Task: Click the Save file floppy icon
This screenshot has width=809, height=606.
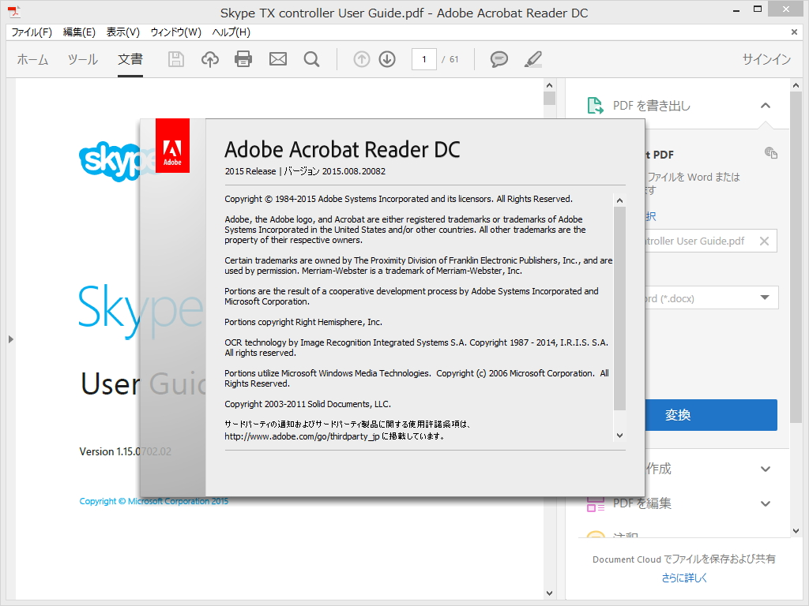Action: (176, 59)
